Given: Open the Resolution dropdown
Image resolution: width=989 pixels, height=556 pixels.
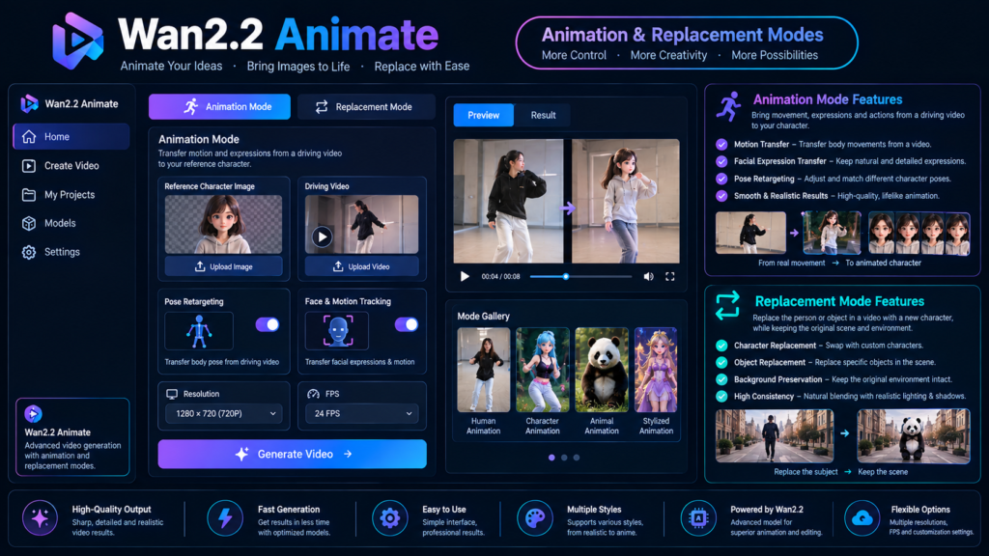Looking at the screenshot, I should [x=223, y=413].
